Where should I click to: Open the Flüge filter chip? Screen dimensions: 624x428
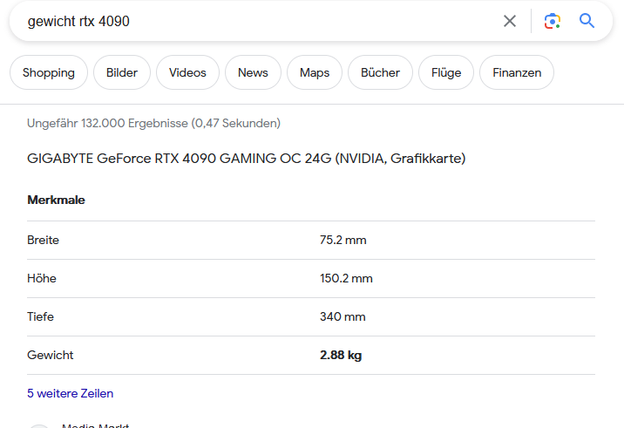(x=446, y=72)
